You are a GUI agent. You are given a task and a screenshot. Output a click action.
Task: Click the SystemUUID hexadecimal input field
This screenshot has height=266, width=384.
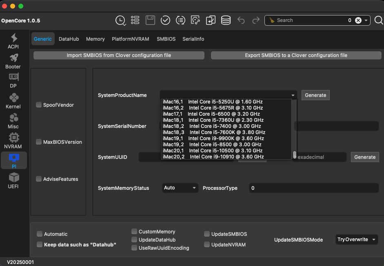[320, 157]
